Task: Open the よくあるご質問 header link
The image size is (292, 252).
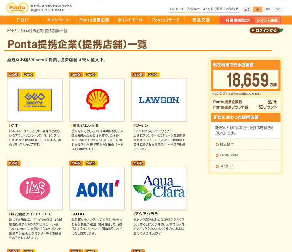Action: tap(213, 9)
